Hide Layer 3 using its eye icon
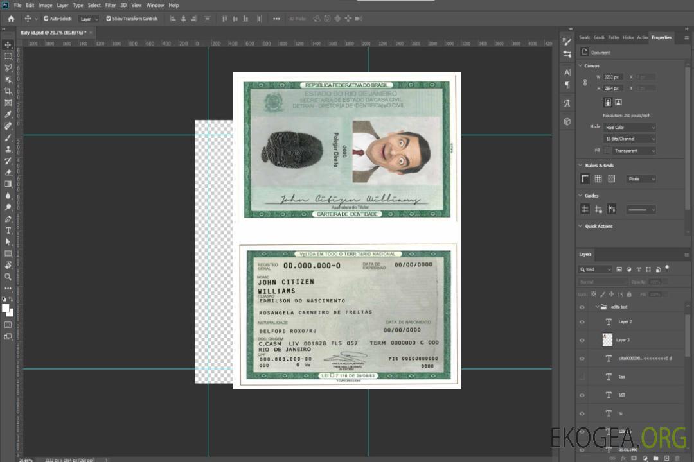Image resolution: width=694 pixels, height=462 pixels. click(x=582, y=341)
